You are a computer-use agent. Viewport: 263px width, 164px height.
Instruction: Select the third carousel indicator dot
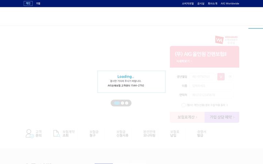[127, 103]
